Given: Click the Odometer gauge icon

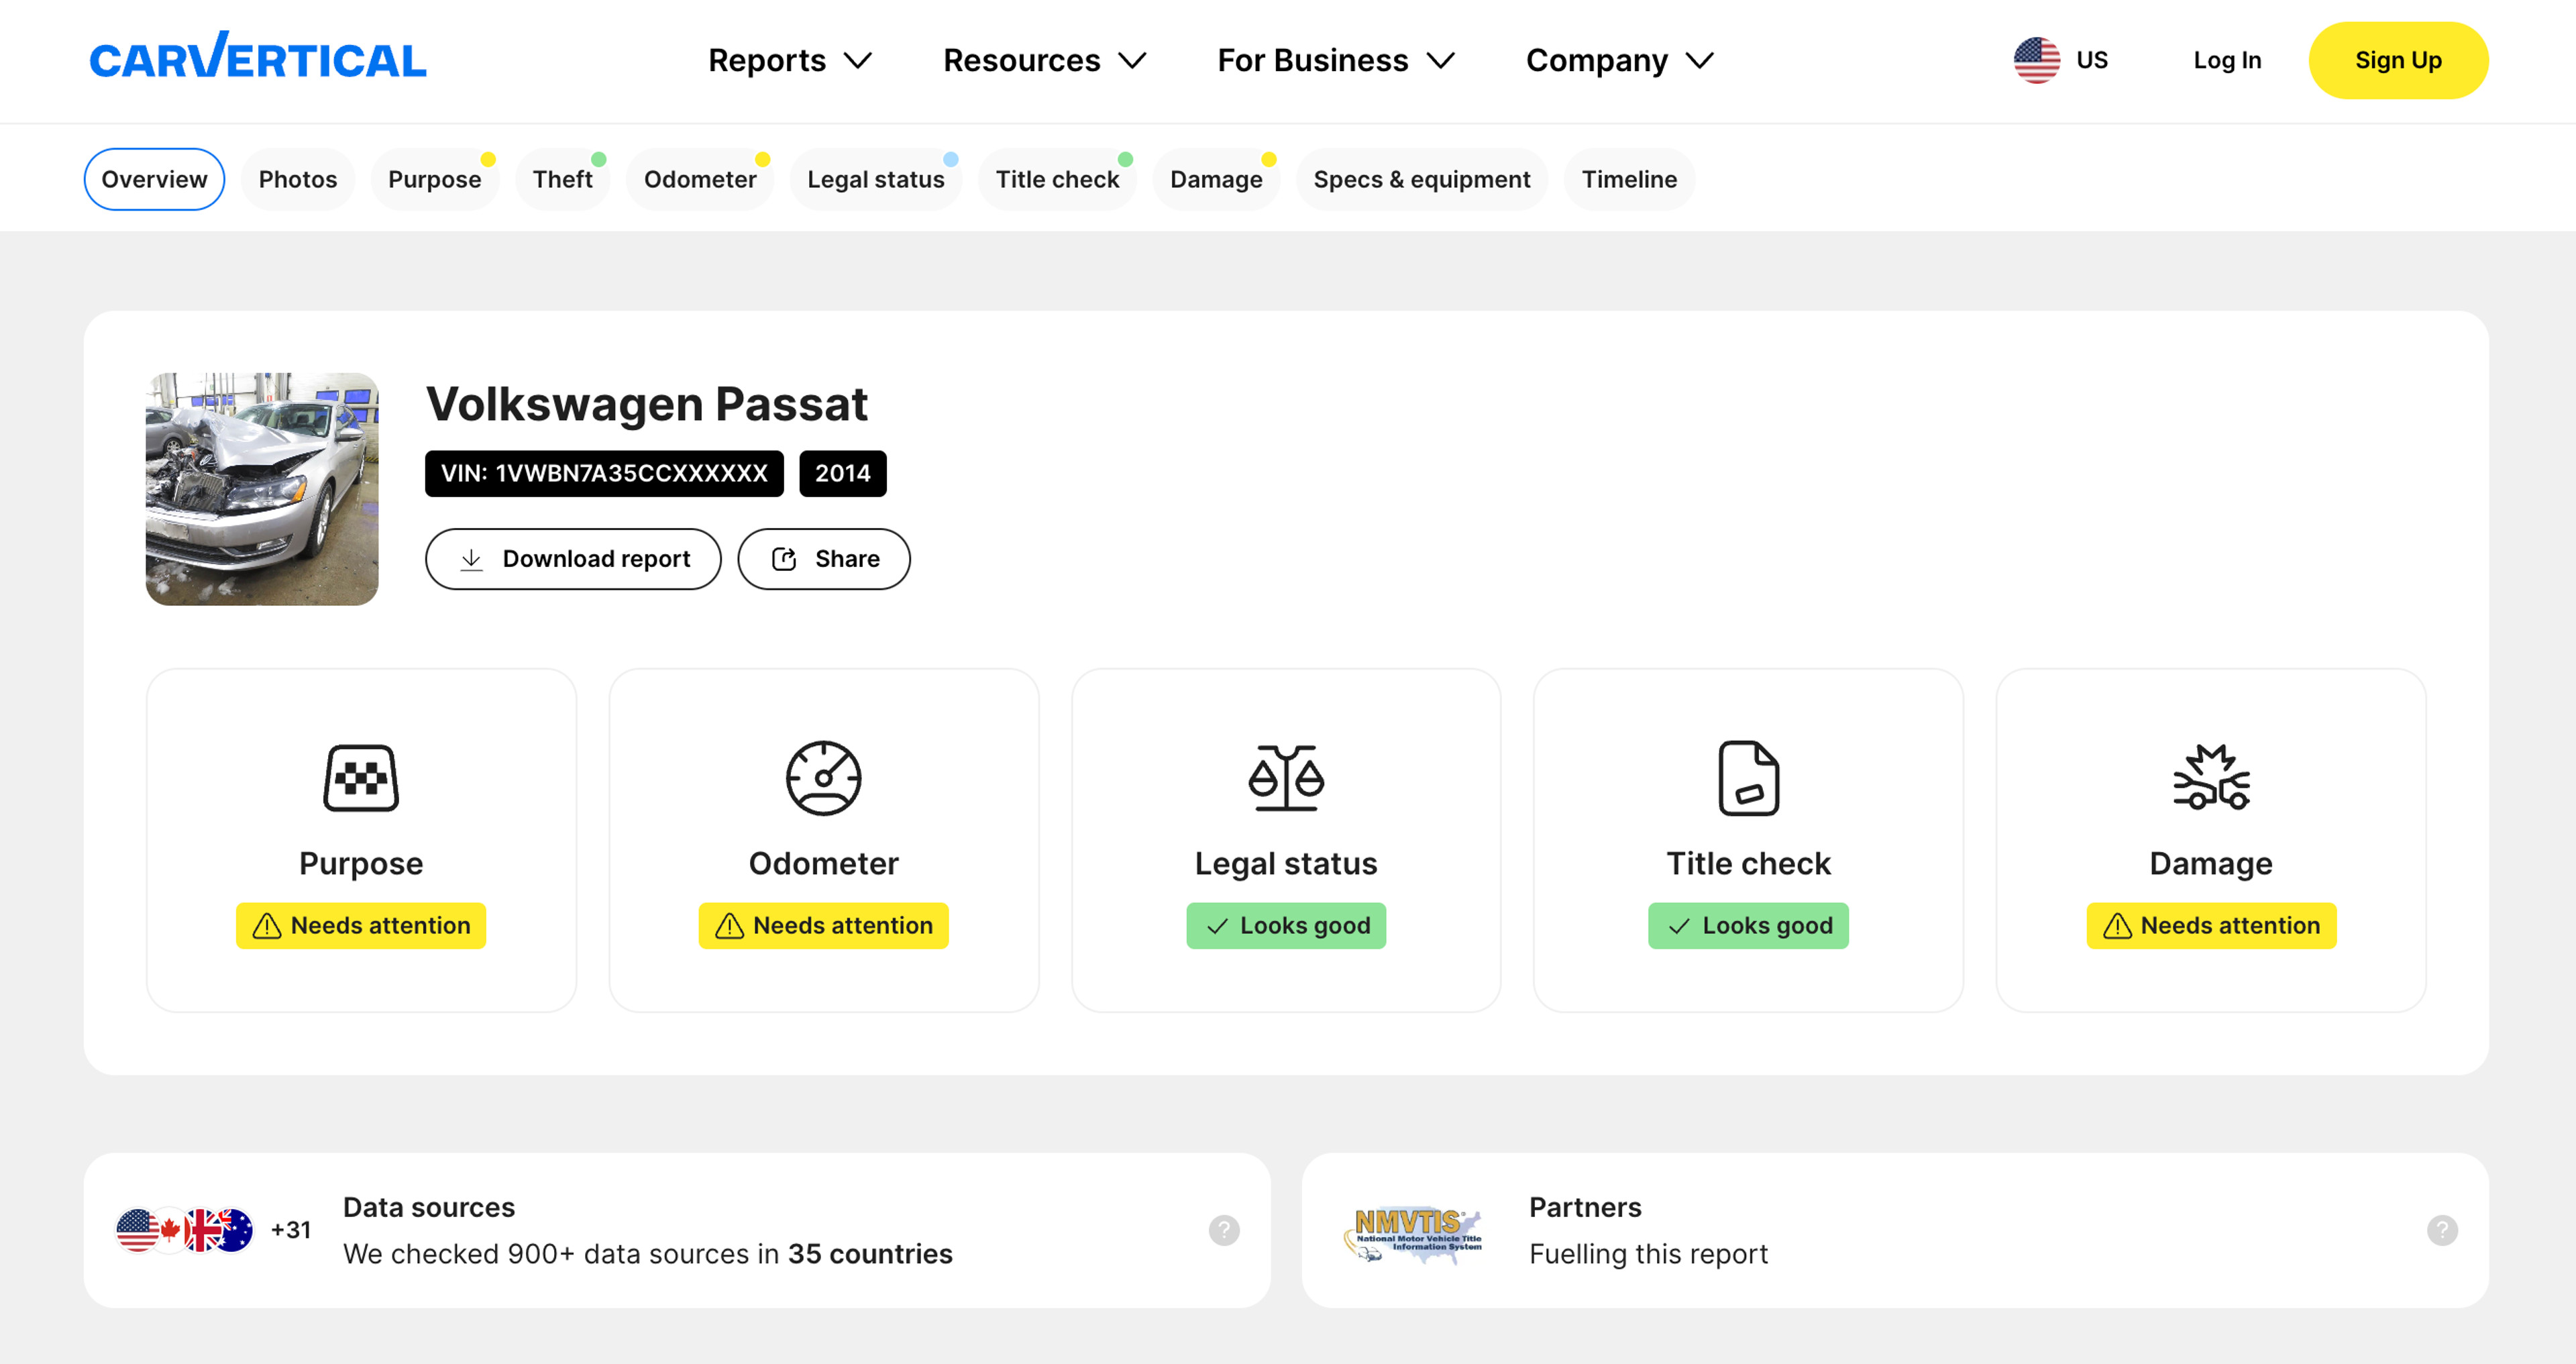Looking at the screenshot, I should [x=823, y=778].
